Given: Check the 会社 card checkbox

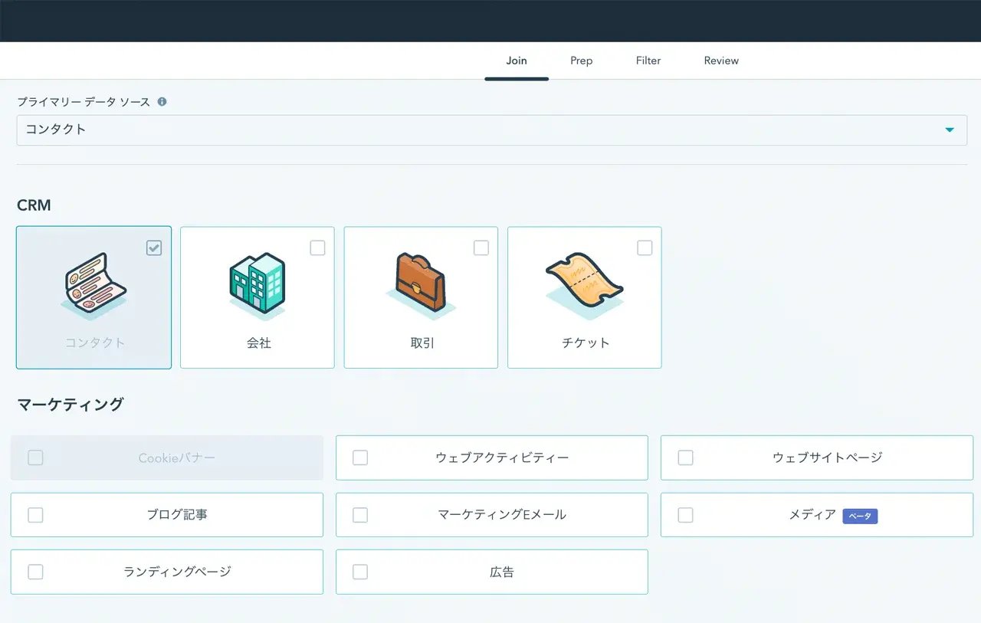Looking at the screenshot, I should [317, 248].
